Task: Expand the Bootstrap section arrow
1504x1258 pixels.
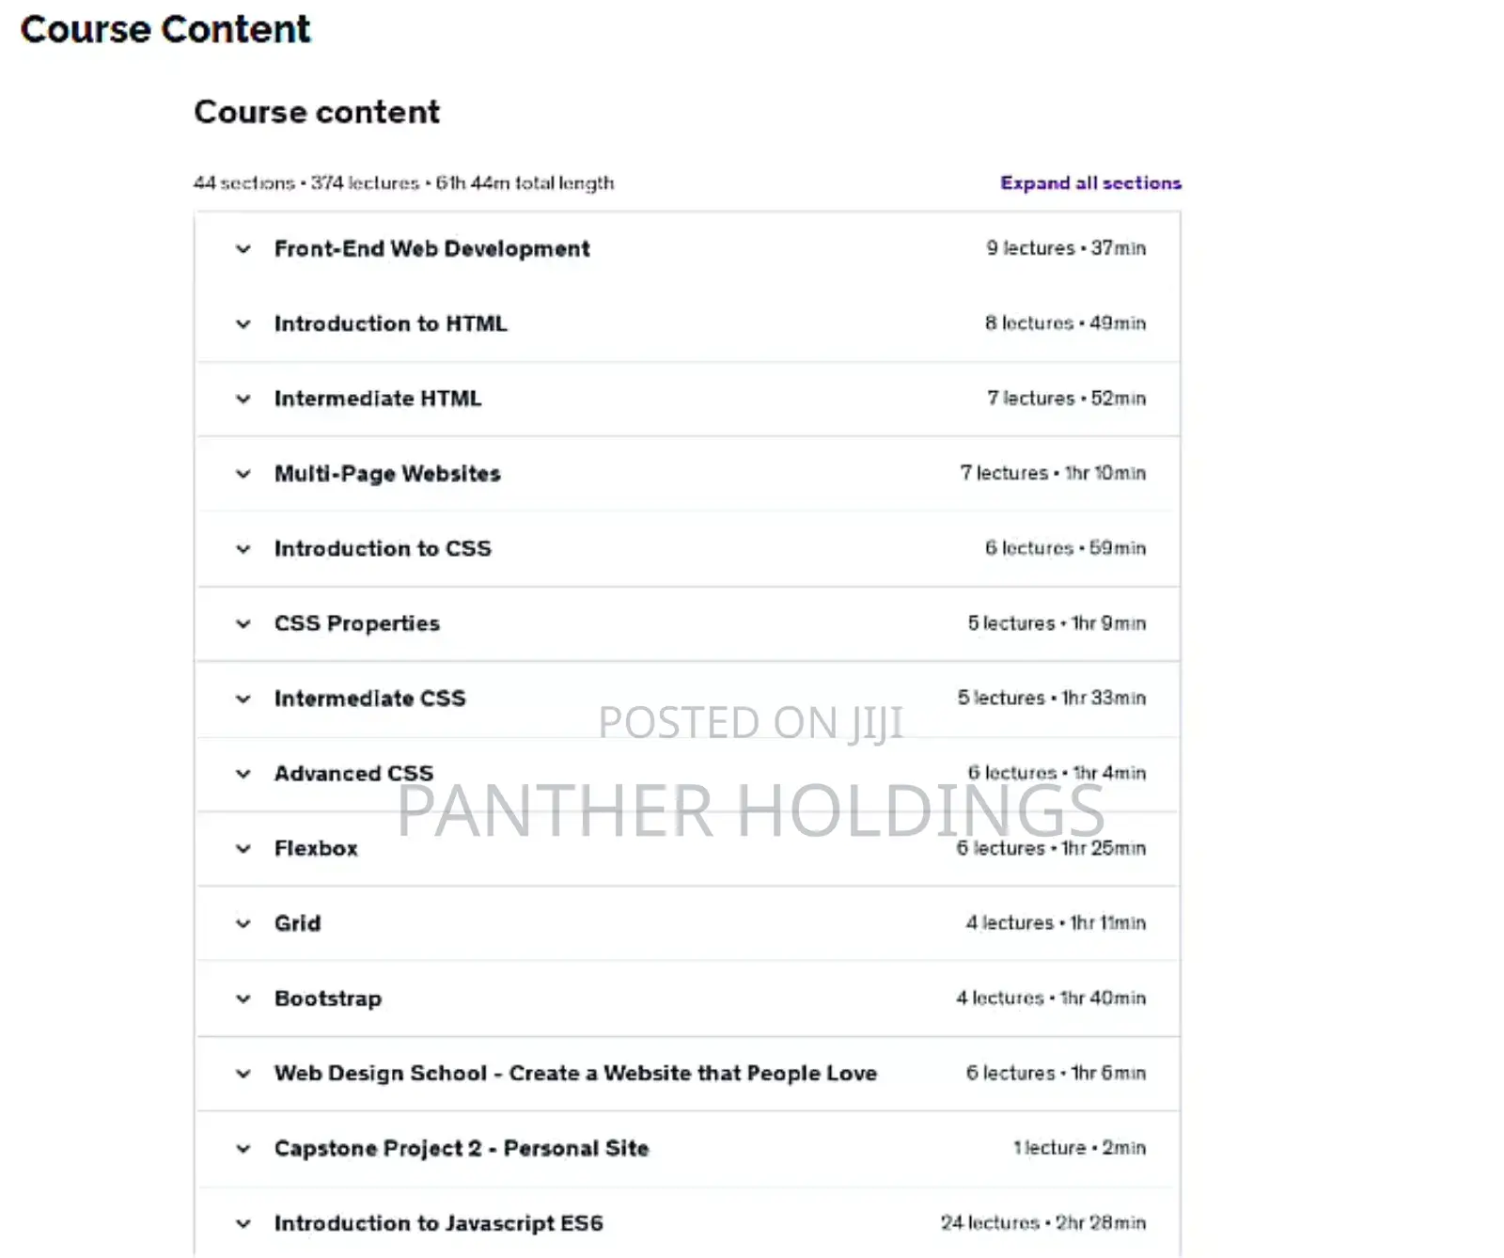Action: (243, 999)
